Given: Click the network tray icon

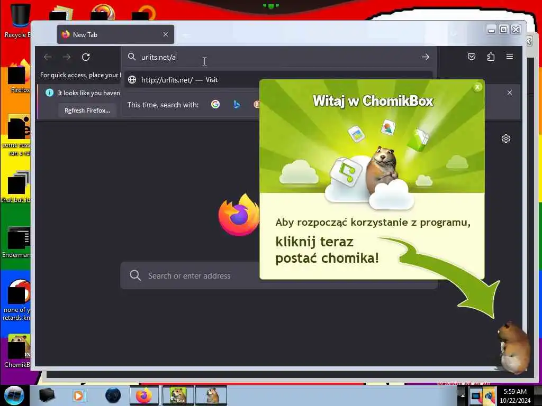Looking at the screenshot, I should point(476,396).
